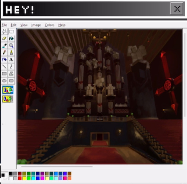Click the vertical scrollbar beside the canvas
The height and width of the screenshot is (184, 187).
185,75
